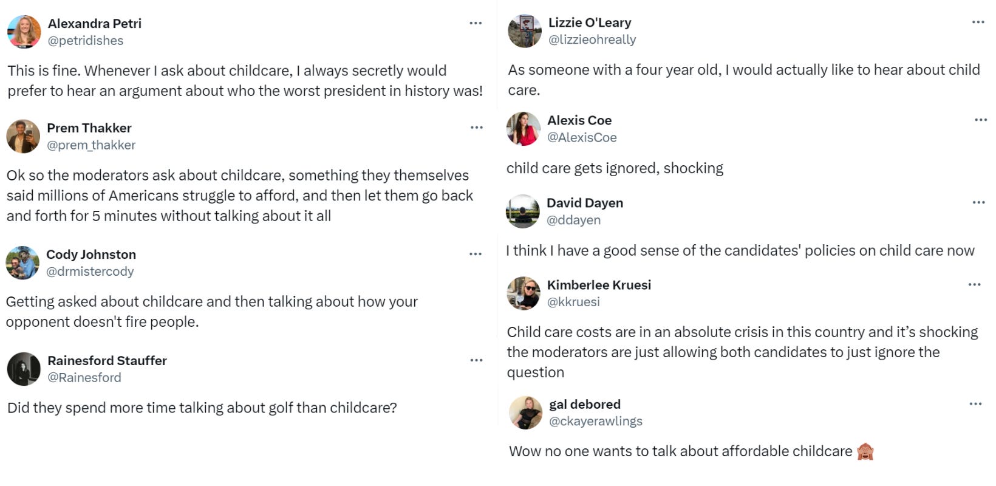Open the @ckayerawlings handle link
This screenshot has height=486, width=996.
pyautogui.click(x=595, y=421)
